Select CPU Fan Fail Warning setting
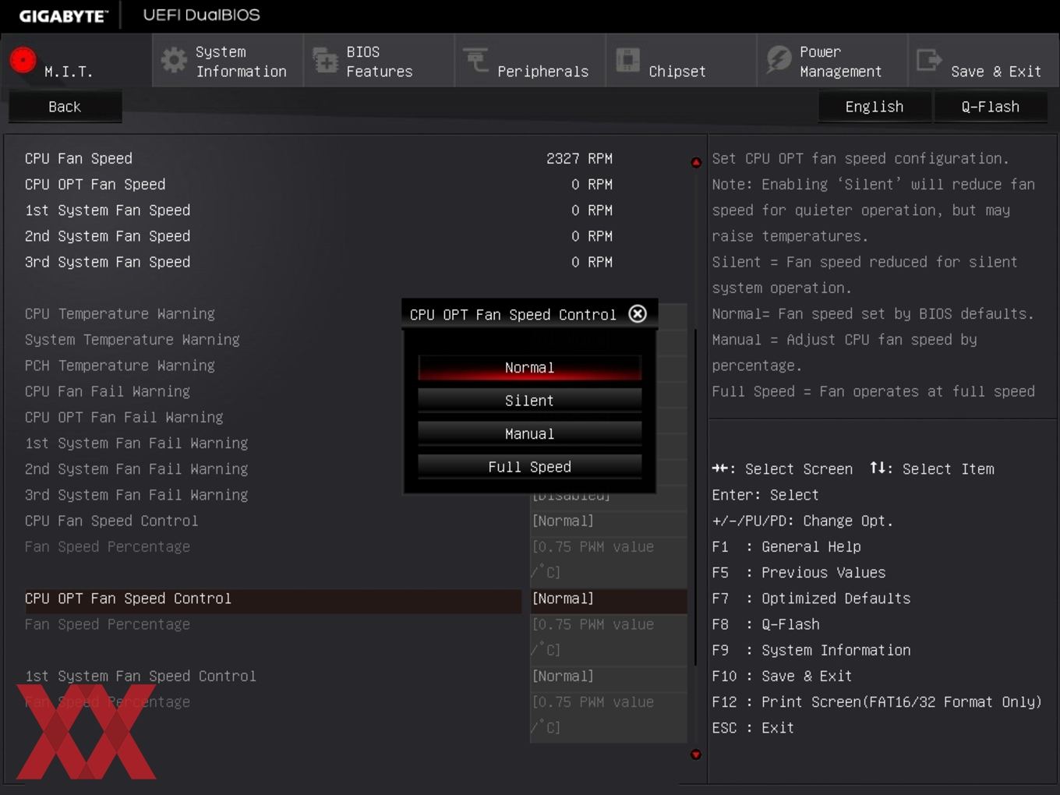 [107, 391]
